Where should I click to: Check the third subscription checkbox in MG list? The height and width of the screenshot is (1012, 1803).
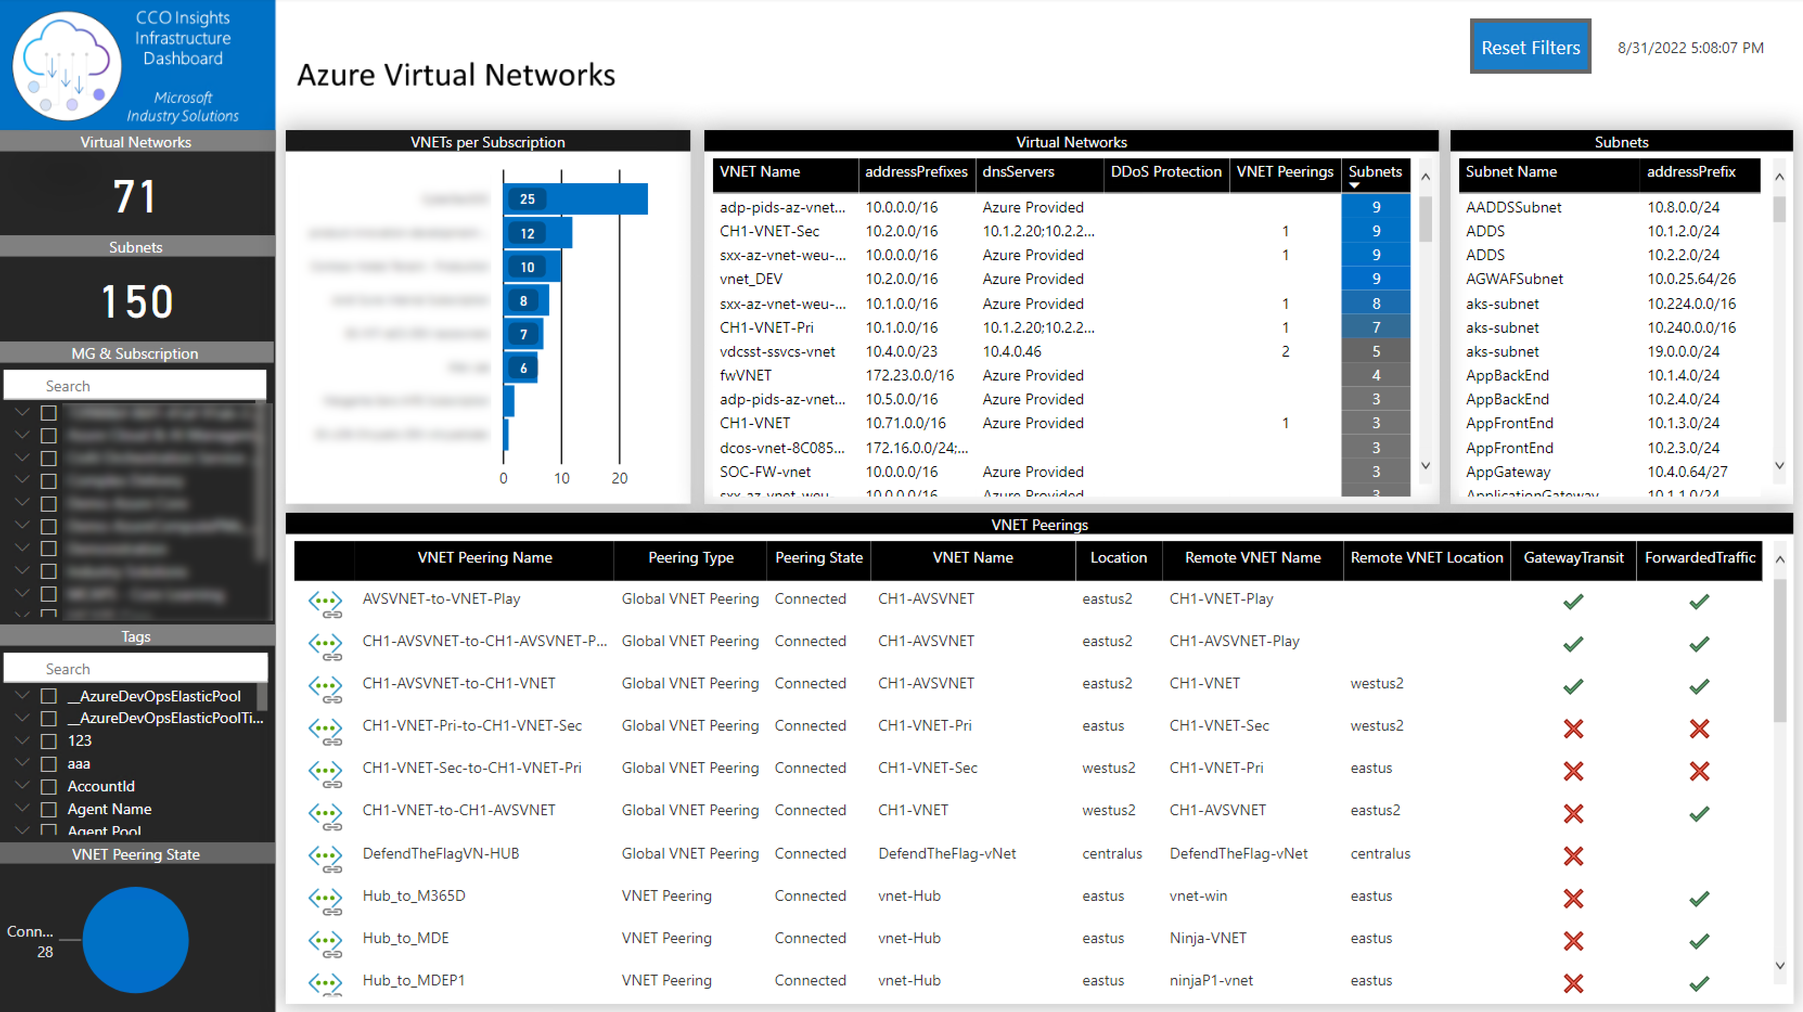[x=48, y=459]
